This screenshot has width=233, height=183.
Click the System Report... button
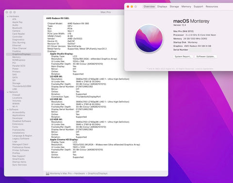[183, 56]
